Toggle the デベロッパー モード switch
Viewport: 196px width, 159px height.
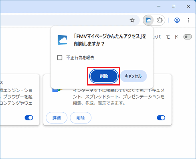[x=188, y=37]
